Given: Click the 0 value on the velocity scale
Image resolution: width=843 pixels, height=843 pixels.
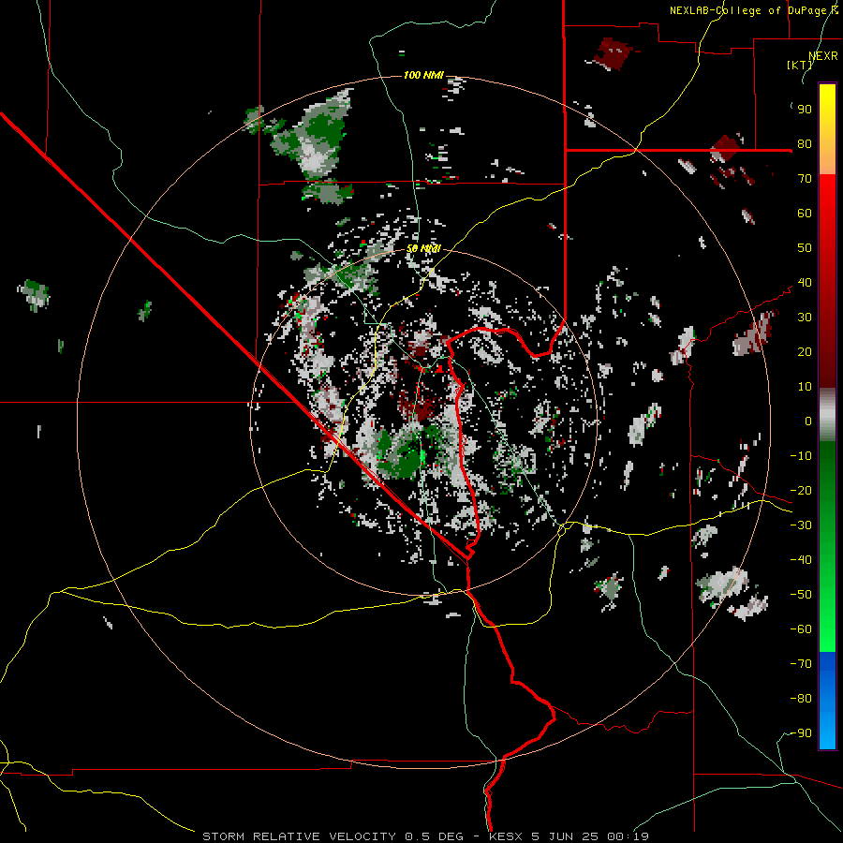Looking at the screenshot, I should (x=808, y=421).
